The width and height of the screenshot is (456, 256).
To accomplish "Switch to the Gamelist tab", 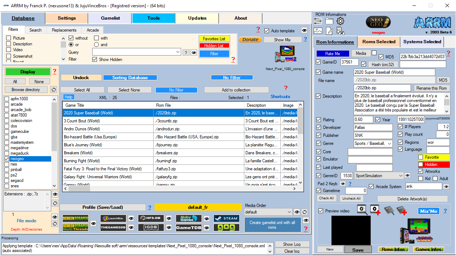I will [110, 18].
